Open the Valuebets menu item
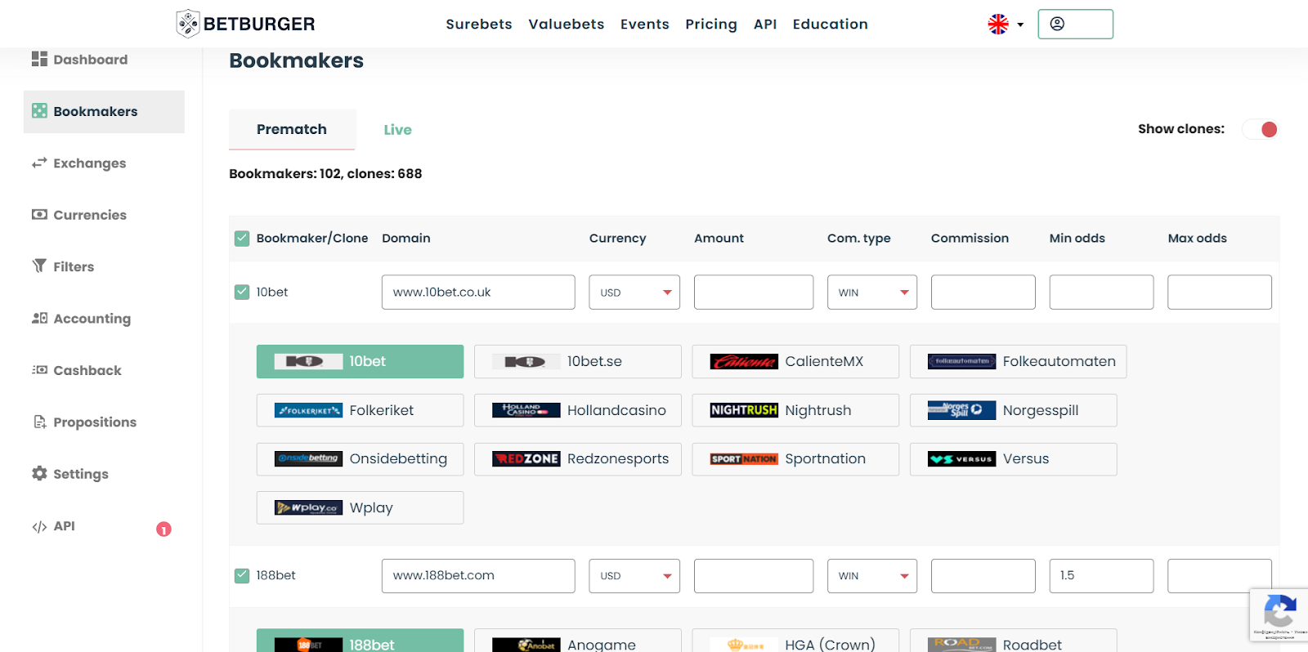 (567, 24)
